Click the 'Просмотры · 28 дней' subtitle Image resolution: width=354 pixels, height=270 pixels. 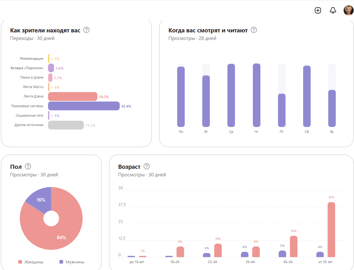point(192,38)
